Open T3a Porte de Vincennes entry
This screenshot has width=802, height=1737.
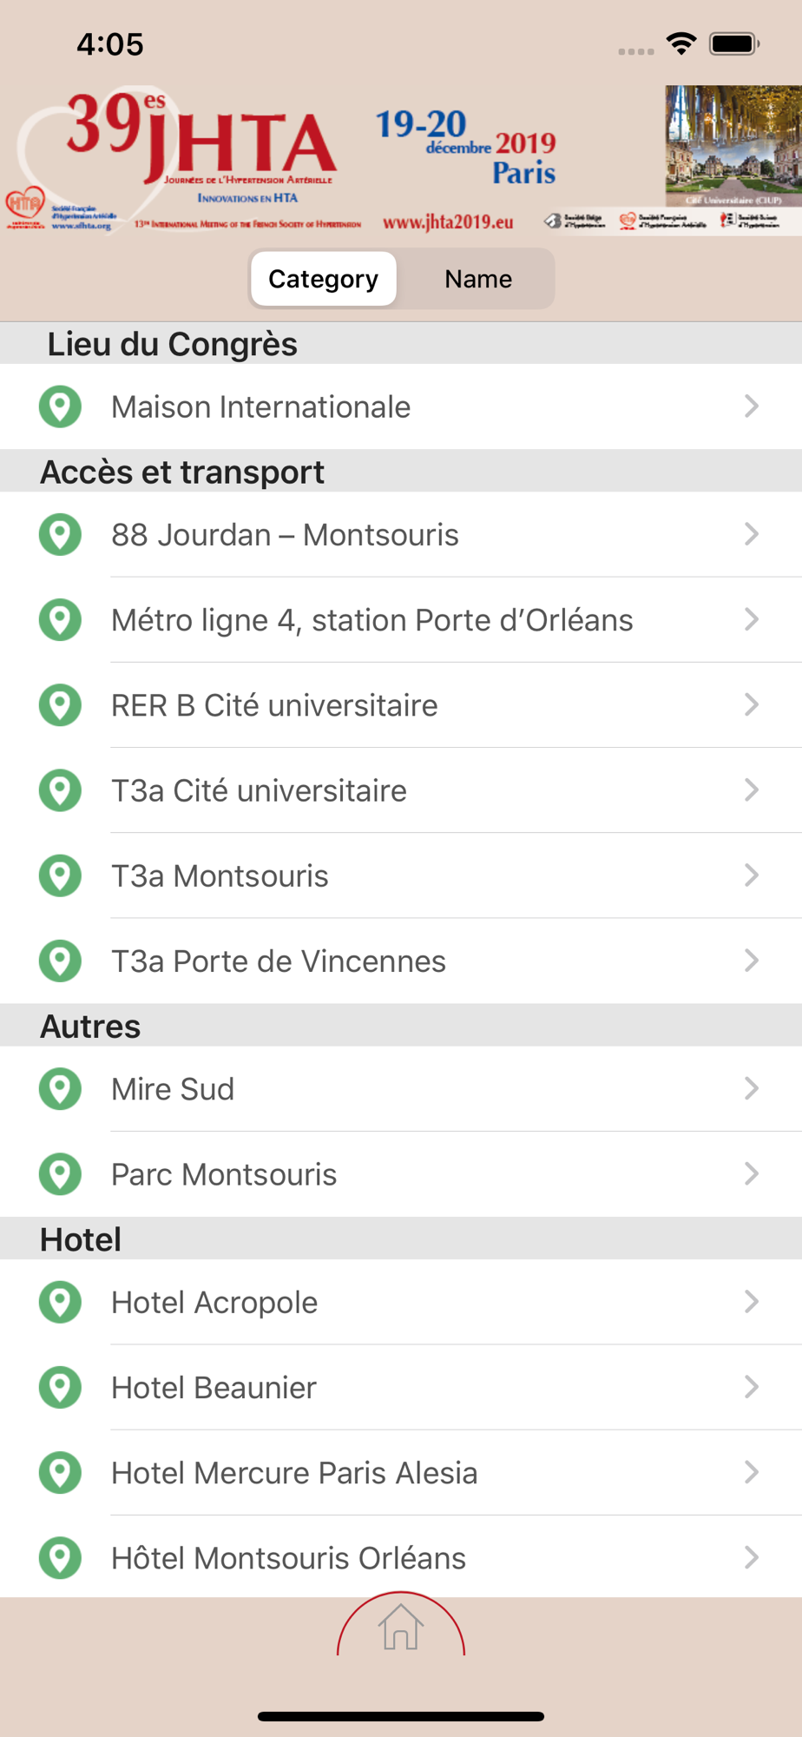click(x=278, y=961)
